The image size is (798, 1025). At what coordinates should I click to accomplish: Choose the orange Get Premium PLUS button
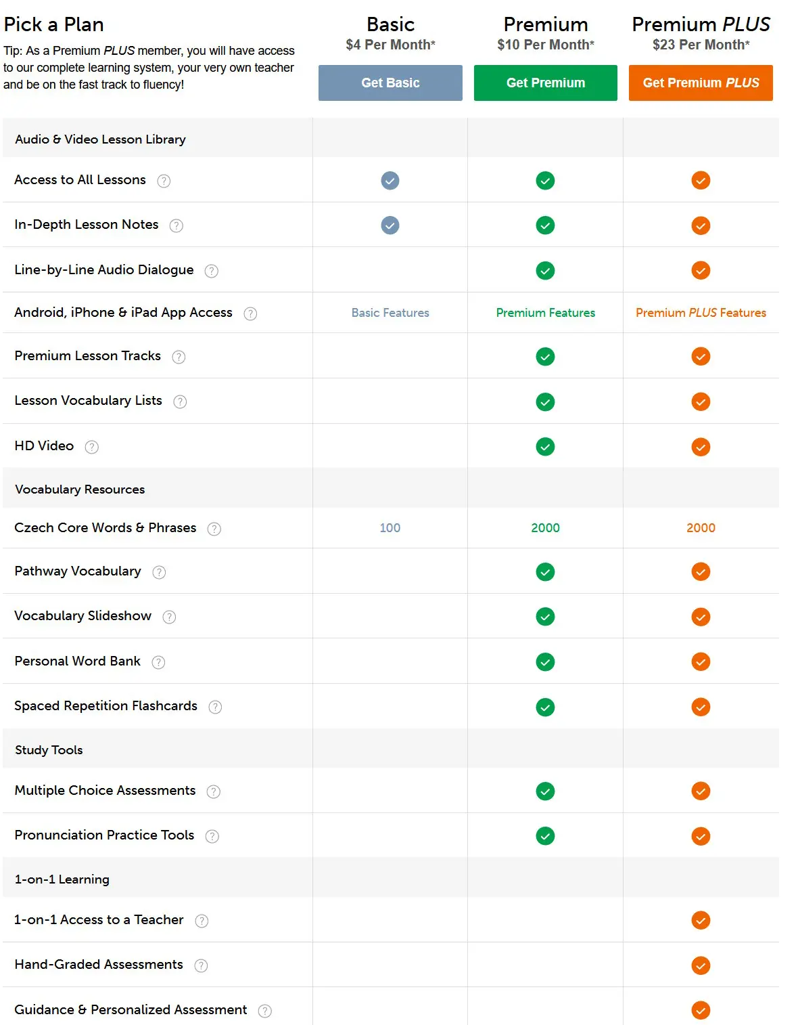tap(701, 83)
